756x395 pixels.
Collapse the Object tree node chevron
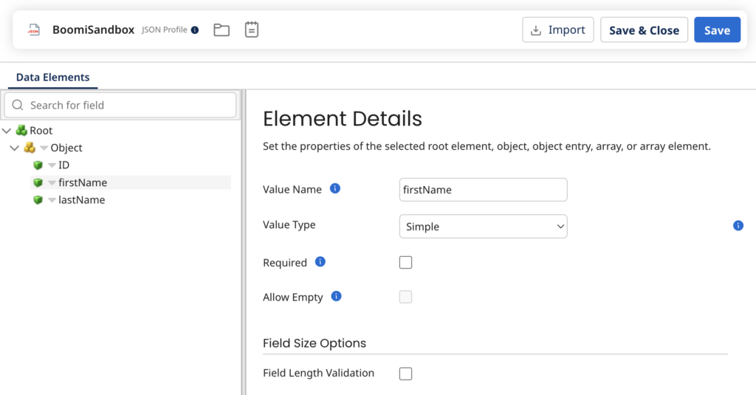(x=15, y=148)
